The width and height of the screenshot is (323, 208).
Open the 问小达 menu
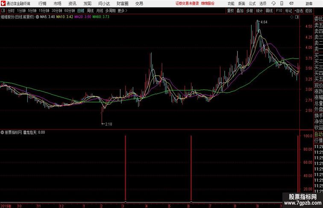[x=104, y=3]
